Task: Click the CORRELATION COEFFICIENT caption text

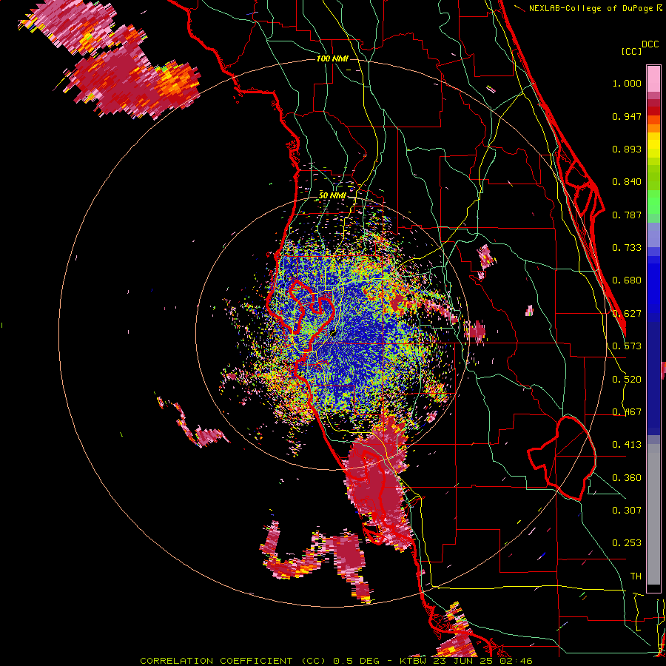Action: 216,661
